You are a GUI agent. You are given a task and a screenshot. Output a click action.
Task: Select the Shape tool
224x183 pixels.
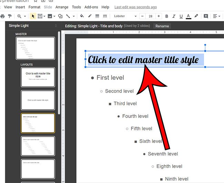60,16
